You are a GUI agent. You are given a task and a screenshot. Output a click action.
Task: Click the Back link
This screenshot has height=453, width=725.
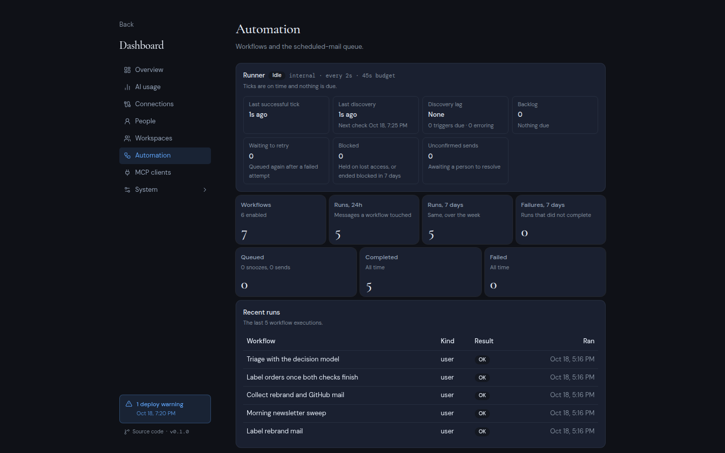[126, 24]
